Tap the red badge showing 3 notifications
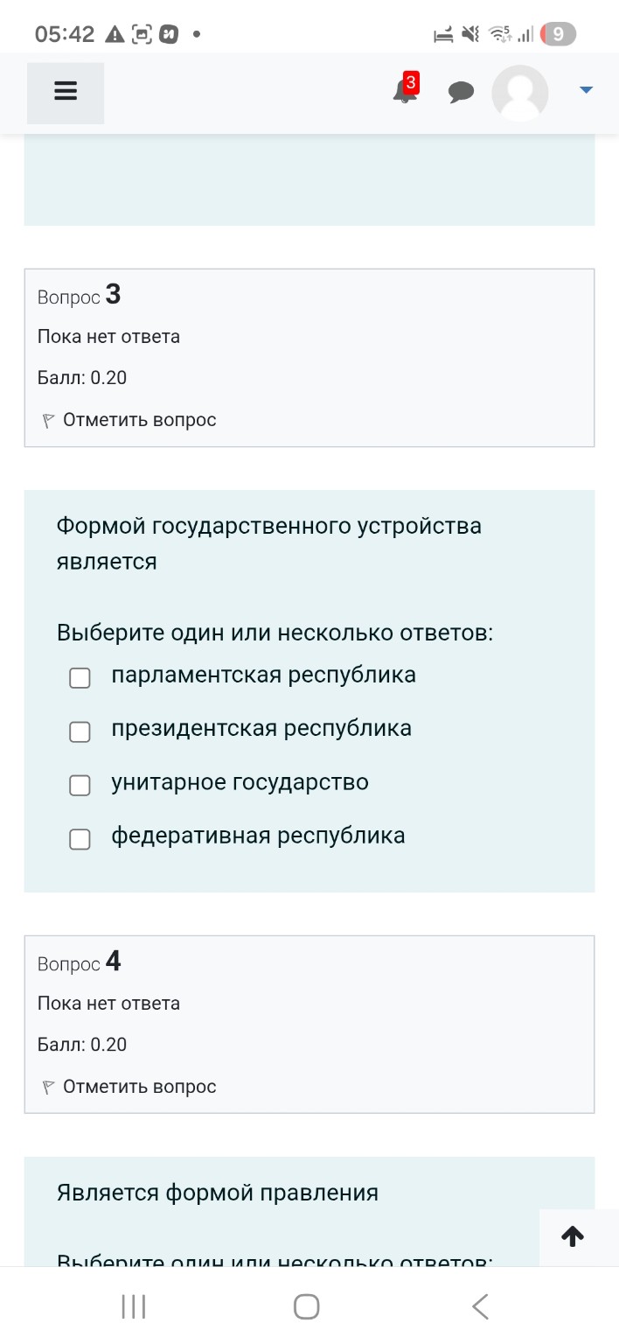 point(411,83)
